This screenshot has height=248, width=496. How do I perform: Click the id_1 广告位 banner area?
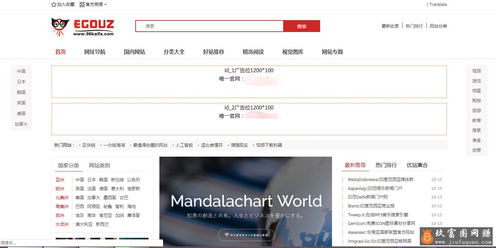tap(249, 82)
